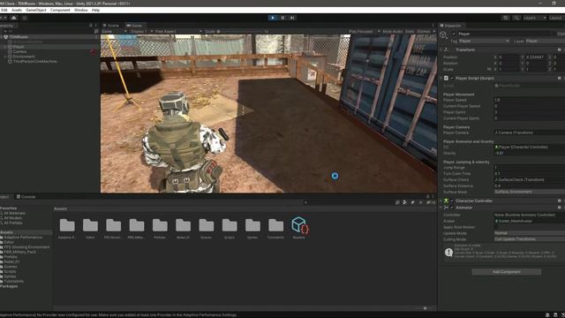565x318 pixels.
Task: Expand the Environment object in hierarchy
Action: click(5, 57)
